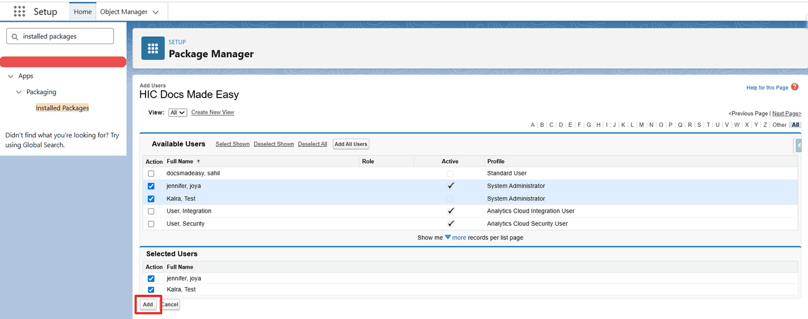Click the Active column header
Image resolution: width=808 pixels, height=319 pixels.
click(x=450, y=162)
